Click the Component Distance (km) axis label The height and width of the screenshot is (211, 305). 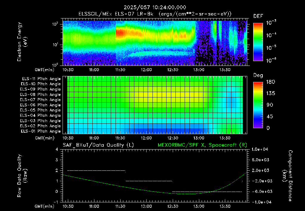coord(287,176)
